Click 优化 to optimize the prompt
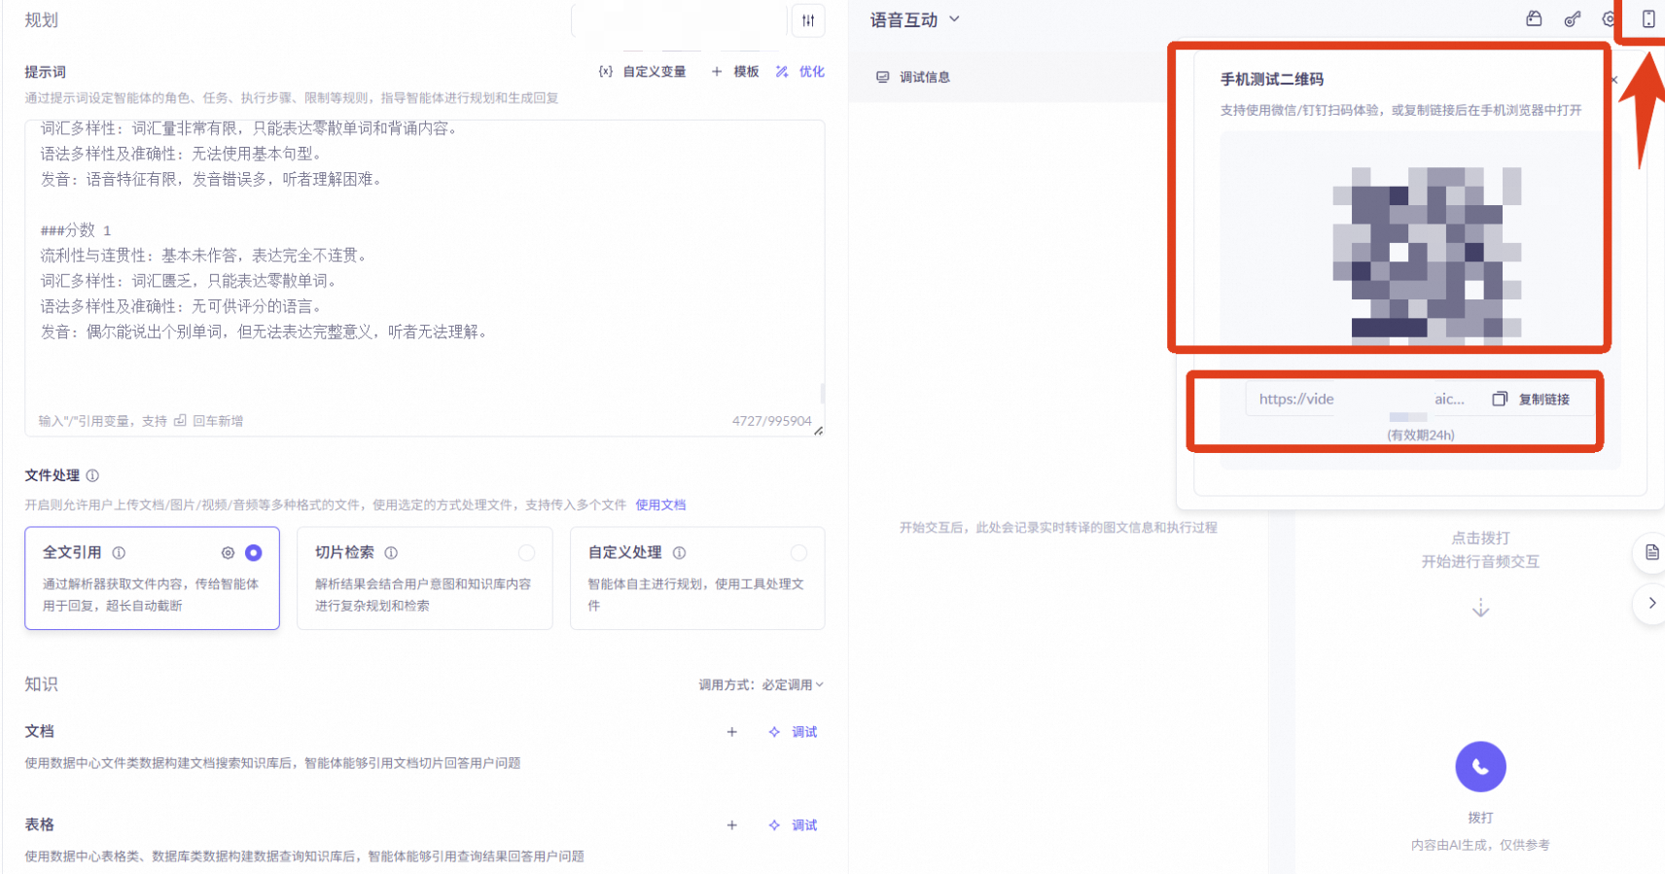Image resolution: width=1665 pixels, height=874 pixels. [799, 72]
